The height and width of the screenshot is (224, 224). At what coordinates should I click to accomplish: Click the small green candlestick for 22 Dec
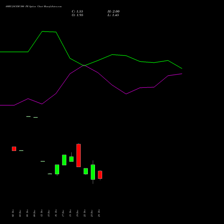(x=86, y=171)
